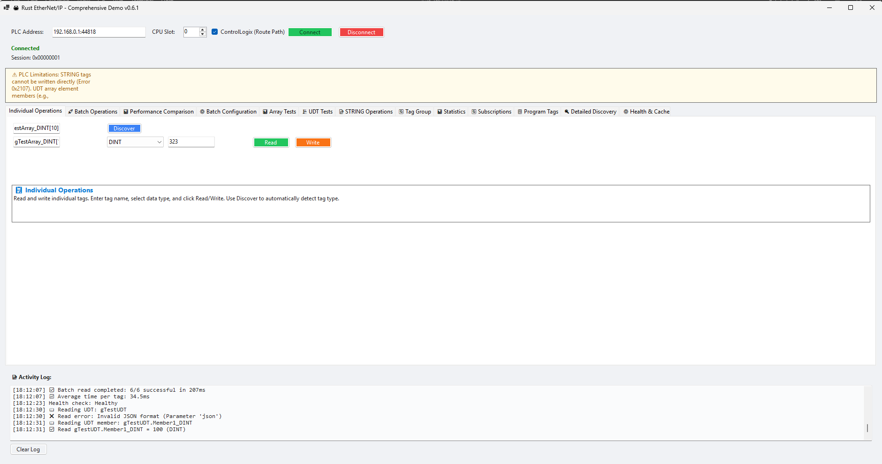Click the Subscriptions tab icon
The image size is (882, 464).
tap(474, 111)
